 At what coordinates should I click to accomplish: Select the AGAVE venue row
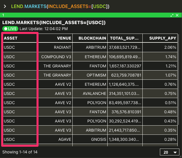point(90,139)
